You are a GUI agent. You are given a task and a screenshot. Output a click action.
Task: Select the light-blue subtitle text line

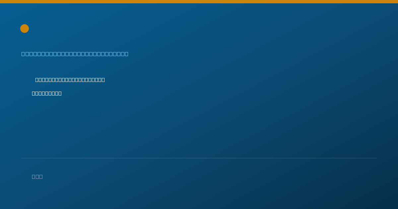75,54
